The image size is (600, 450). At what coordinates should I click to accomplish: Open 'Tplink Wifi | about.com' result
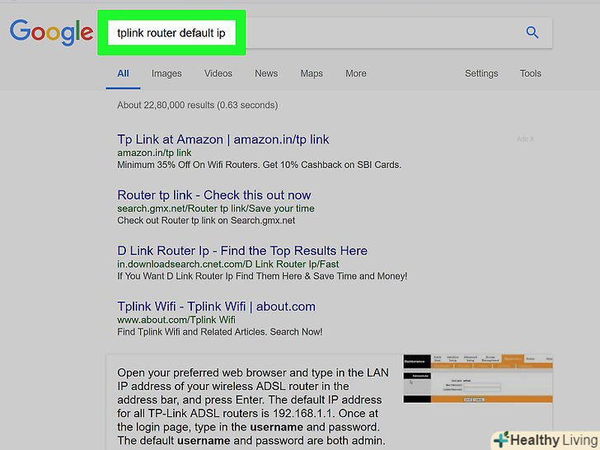(216, 307)
